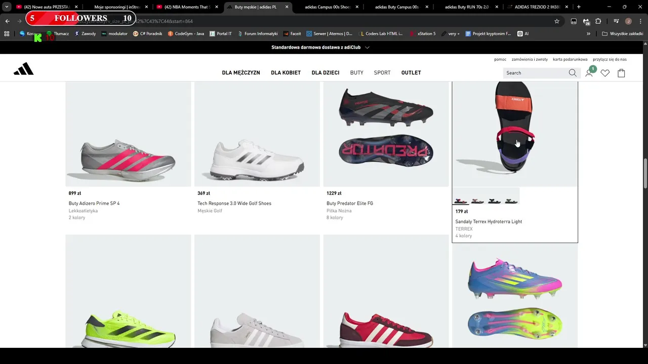Open the tab search dropdown arrow
The image size is (648, 364).
7,7
